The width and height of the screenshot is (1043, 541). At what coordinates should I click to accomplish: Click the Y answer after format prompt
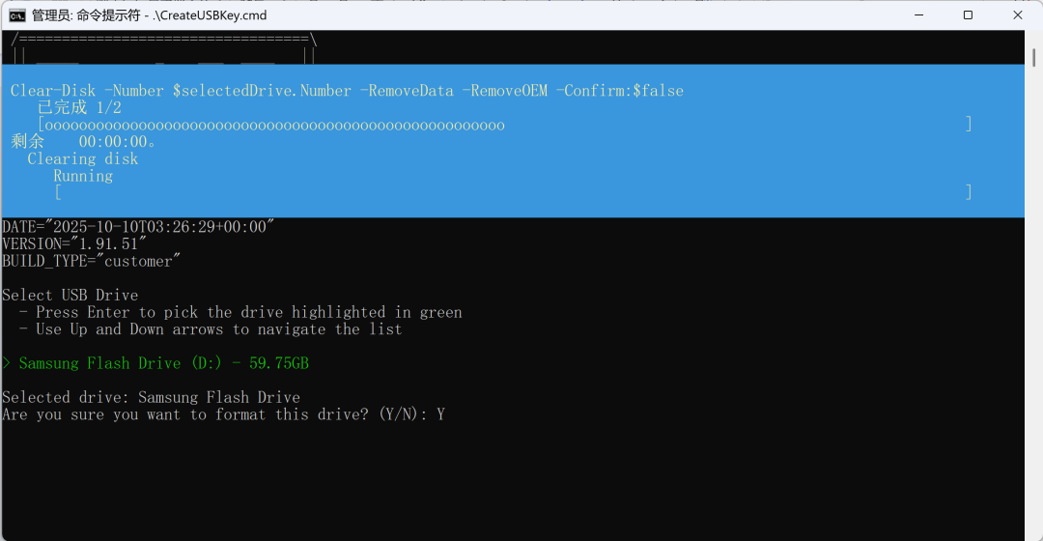pyautogui.click(x=440, y=414)
